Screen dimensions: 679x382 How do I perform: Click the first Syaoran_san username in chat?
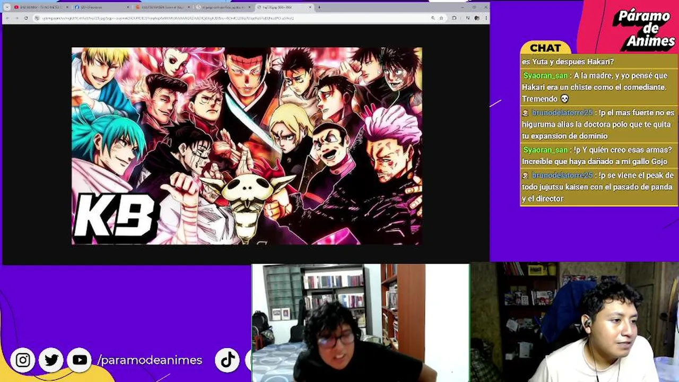pos(545,76)
